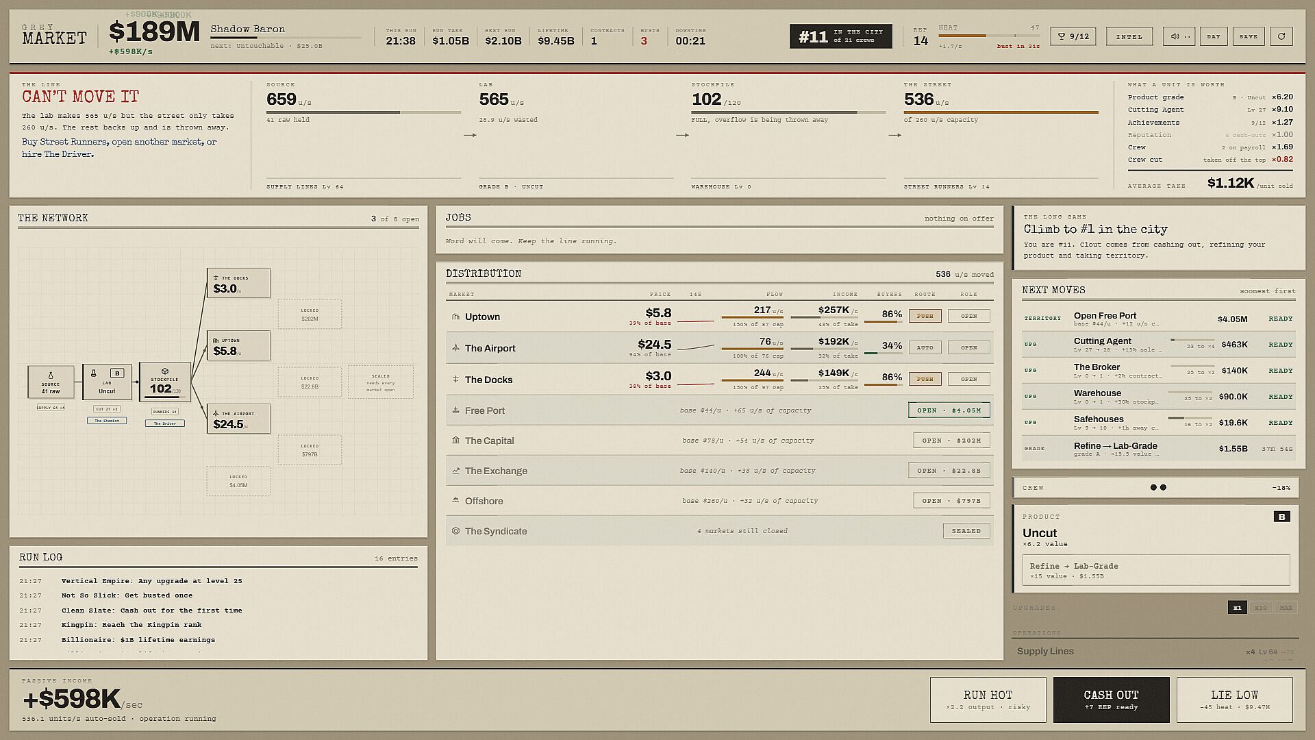The width and height of the screenshot is (1315, 740).
Task: Select Cutting Agent upgrade in Next Moves
Action: click(1158, 345)
